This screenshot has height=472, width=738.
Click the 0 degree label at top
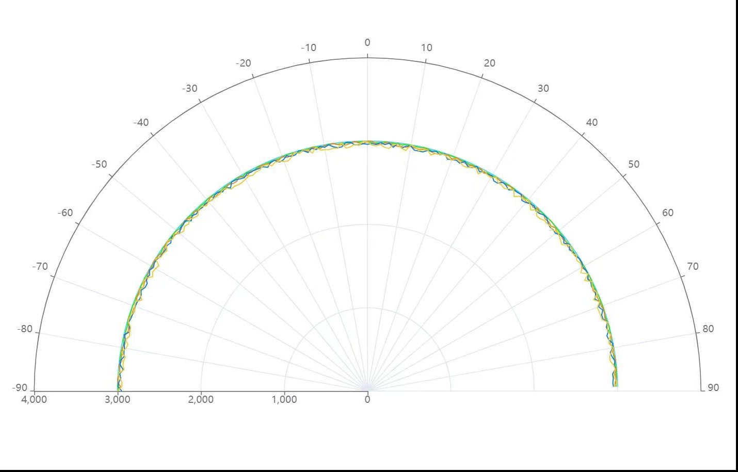tap(367, 43)
